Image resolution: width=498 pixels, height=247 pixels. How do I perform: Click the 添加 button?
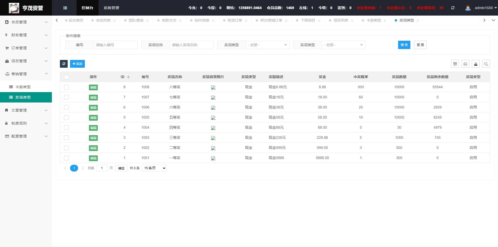pos(77,64)
